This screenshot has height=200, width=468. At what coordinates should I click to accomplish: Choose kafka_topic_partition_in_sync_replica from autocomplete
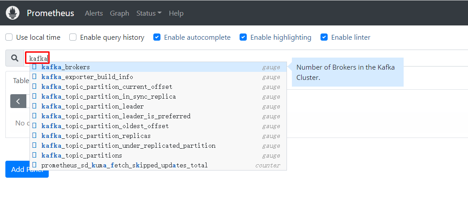tap(158, 96)
